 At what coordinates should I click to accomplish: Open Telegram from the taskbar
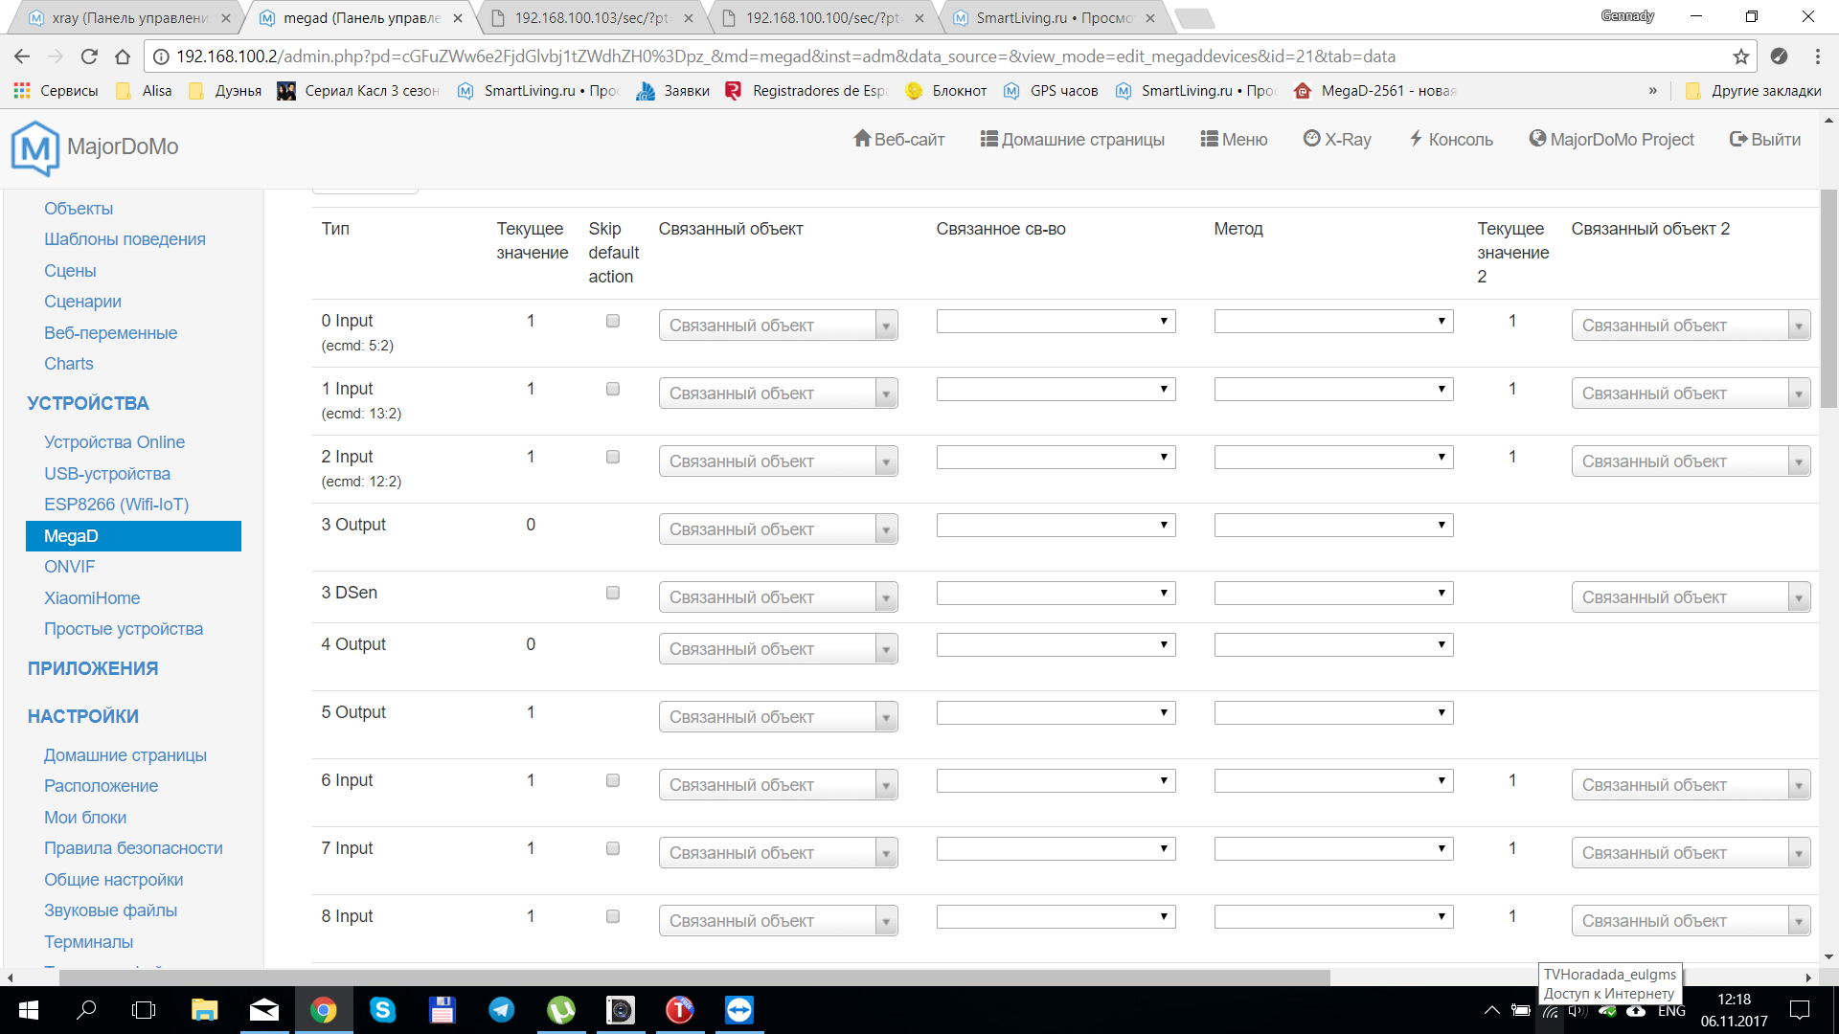coord(502,1010)
